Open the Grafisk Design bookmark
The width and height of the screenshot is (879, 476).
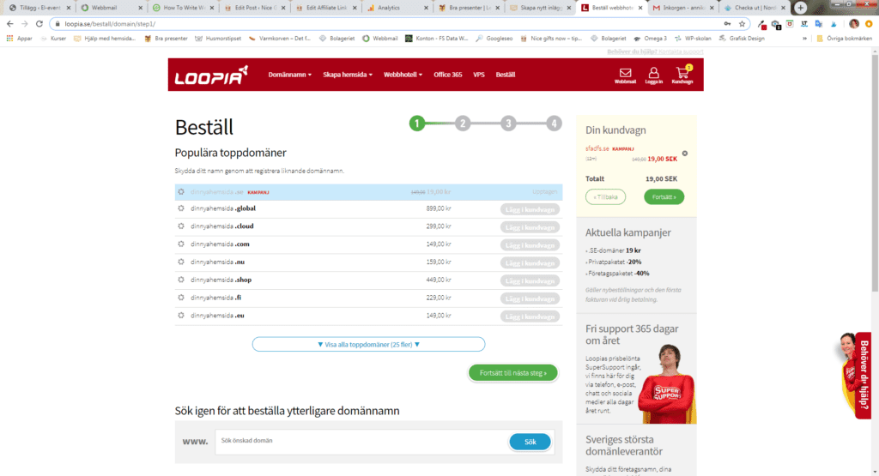pos(742,39)
